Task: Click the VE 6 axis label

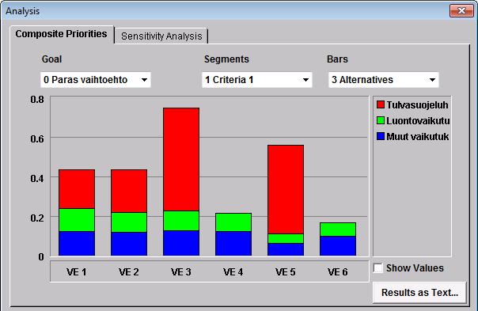Action: pos(337,272)
